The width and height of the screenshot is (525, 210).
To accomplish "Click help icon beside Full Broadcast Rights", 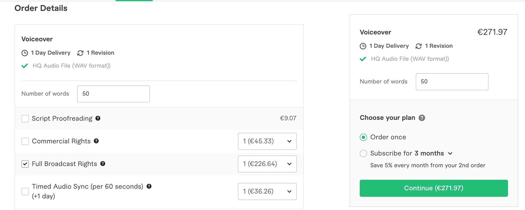I will (103, 164).
